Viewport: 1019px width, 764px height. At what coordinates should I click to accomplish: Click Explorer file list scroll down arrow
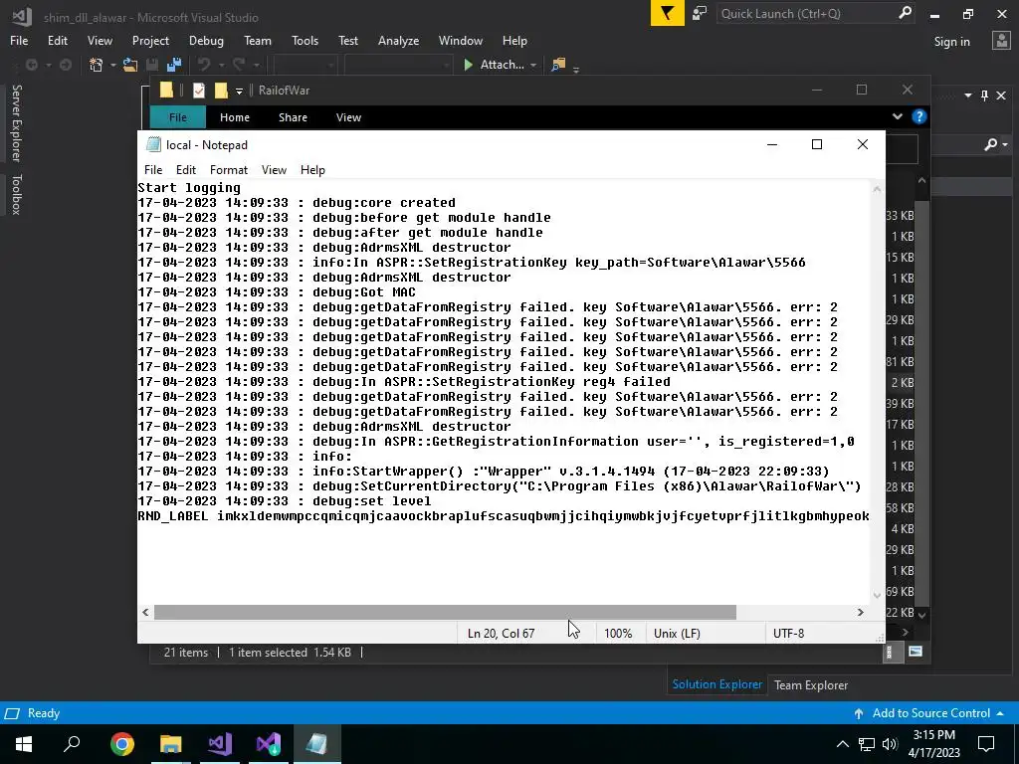pos(921,613)
